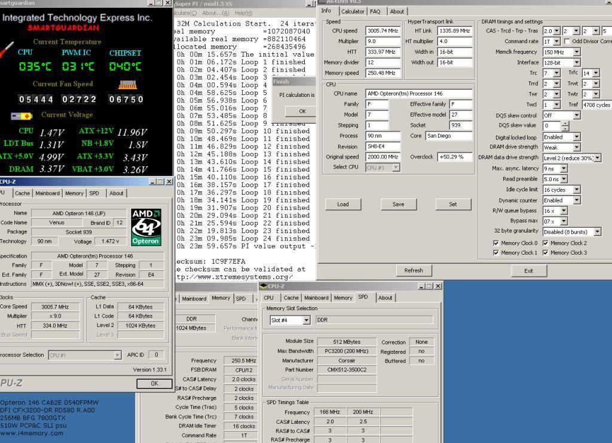Toggle the Memory Clock 1 checkbox
This screenshot has height=443, width=612.
tap(495, 252)
